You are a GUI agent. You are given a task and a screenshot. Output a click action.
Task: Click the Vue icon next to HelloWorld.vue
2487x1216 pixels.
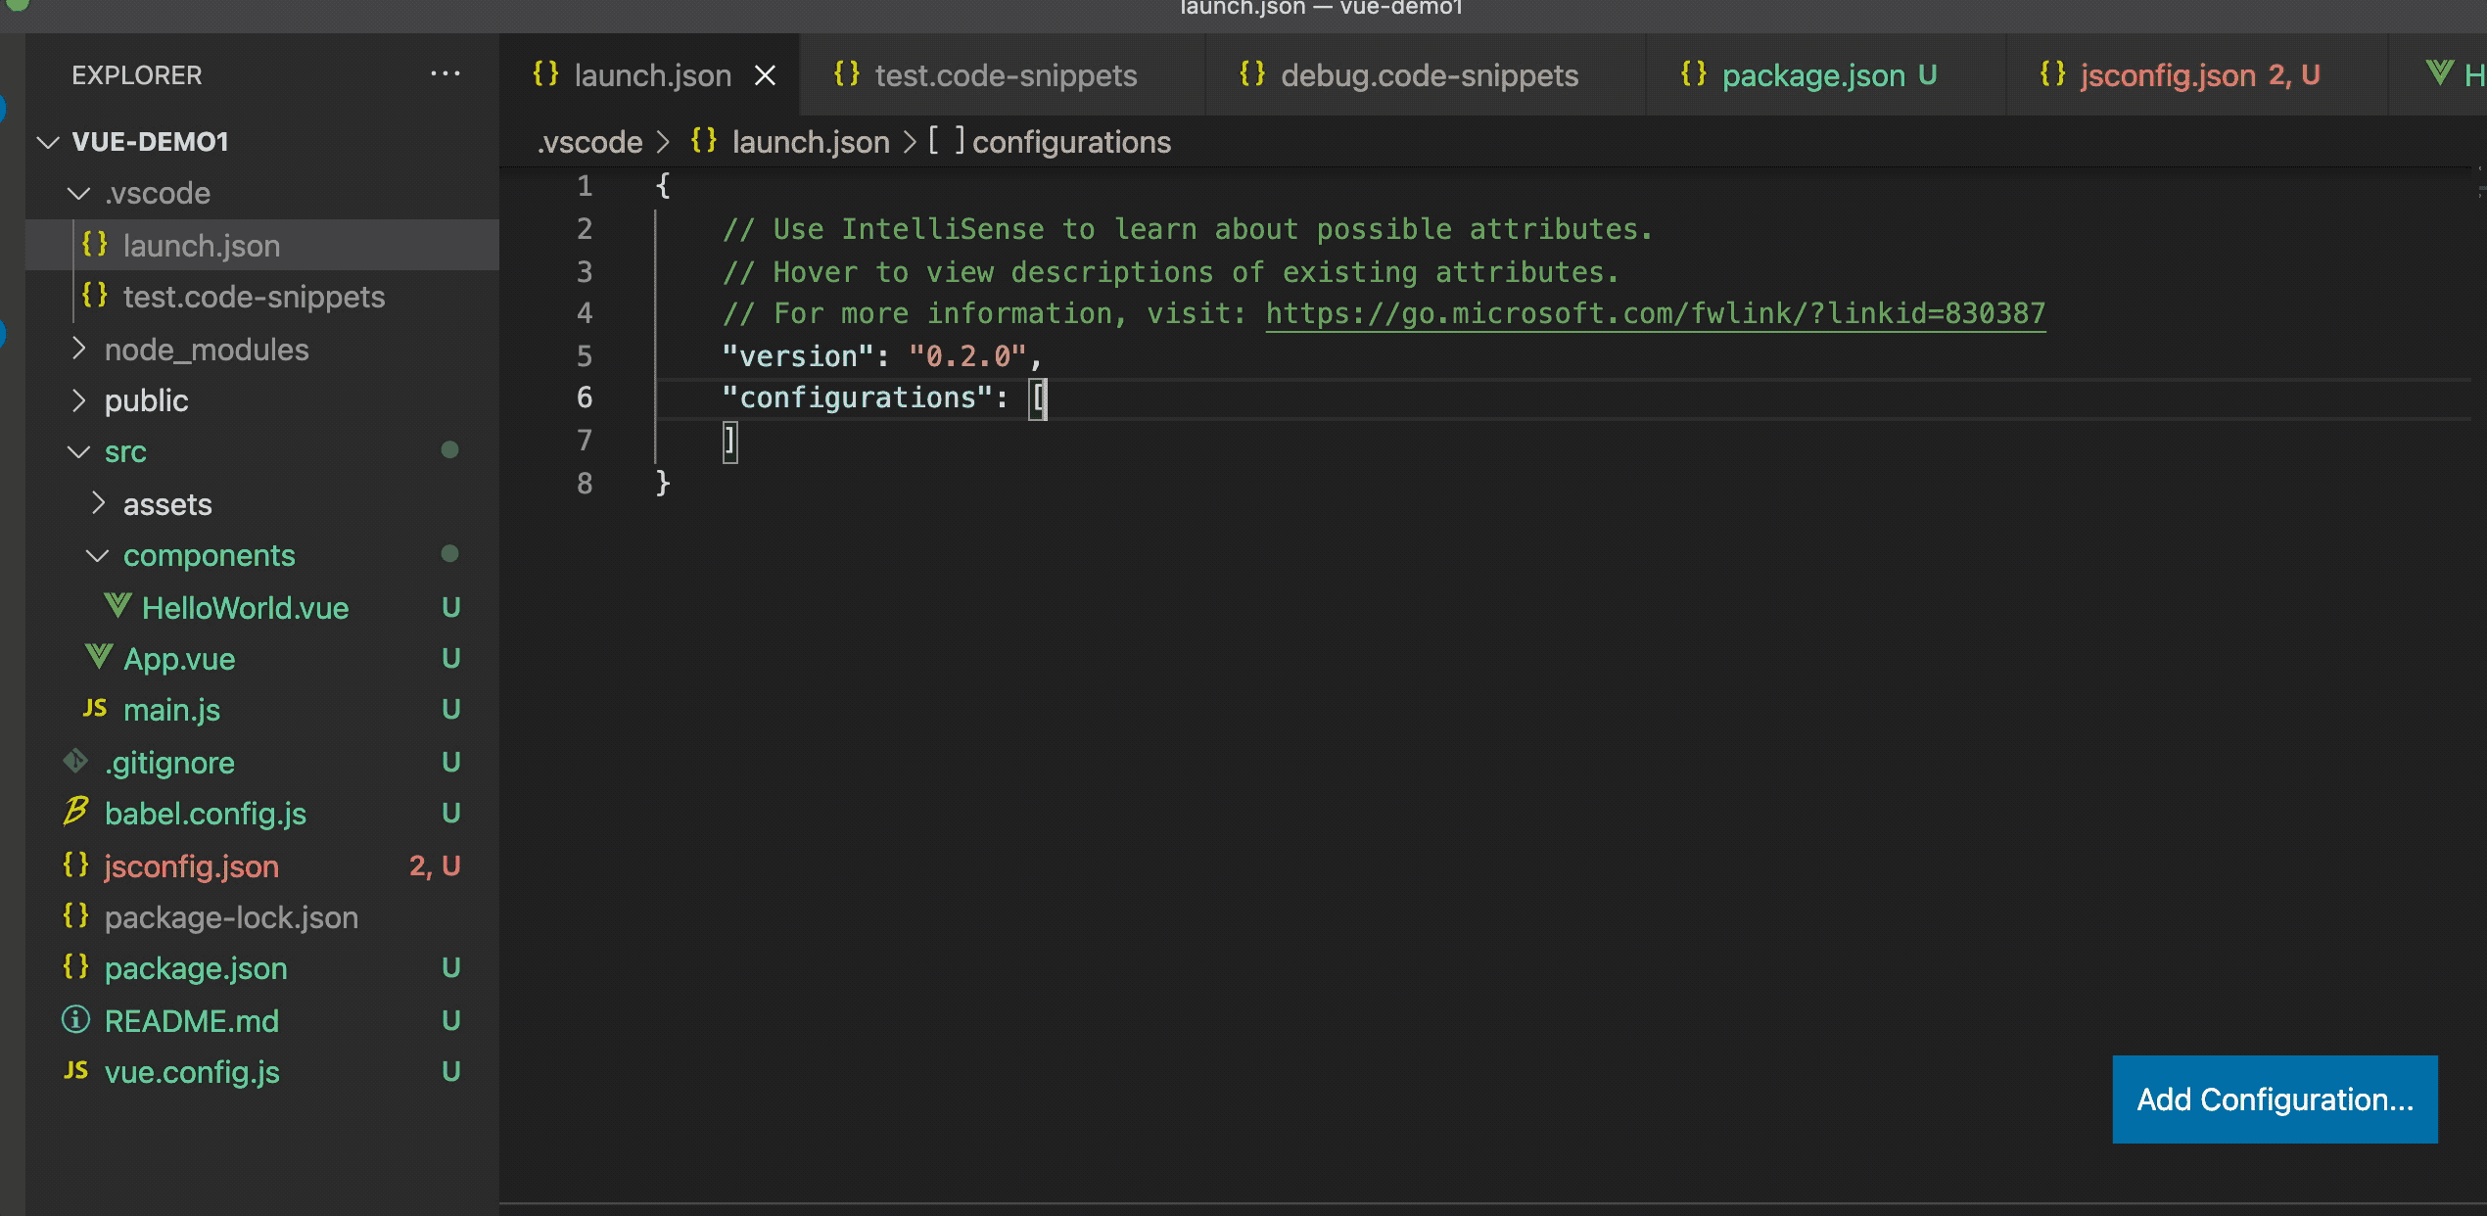117,607
